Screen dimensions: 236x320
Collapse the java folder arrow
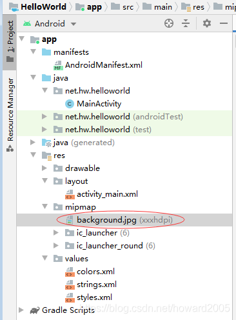tap(34, 77)
